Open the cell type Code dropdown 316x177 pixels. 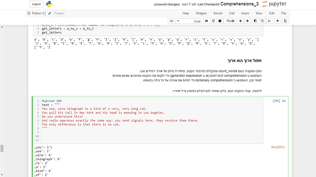click(x=189, y=21)
